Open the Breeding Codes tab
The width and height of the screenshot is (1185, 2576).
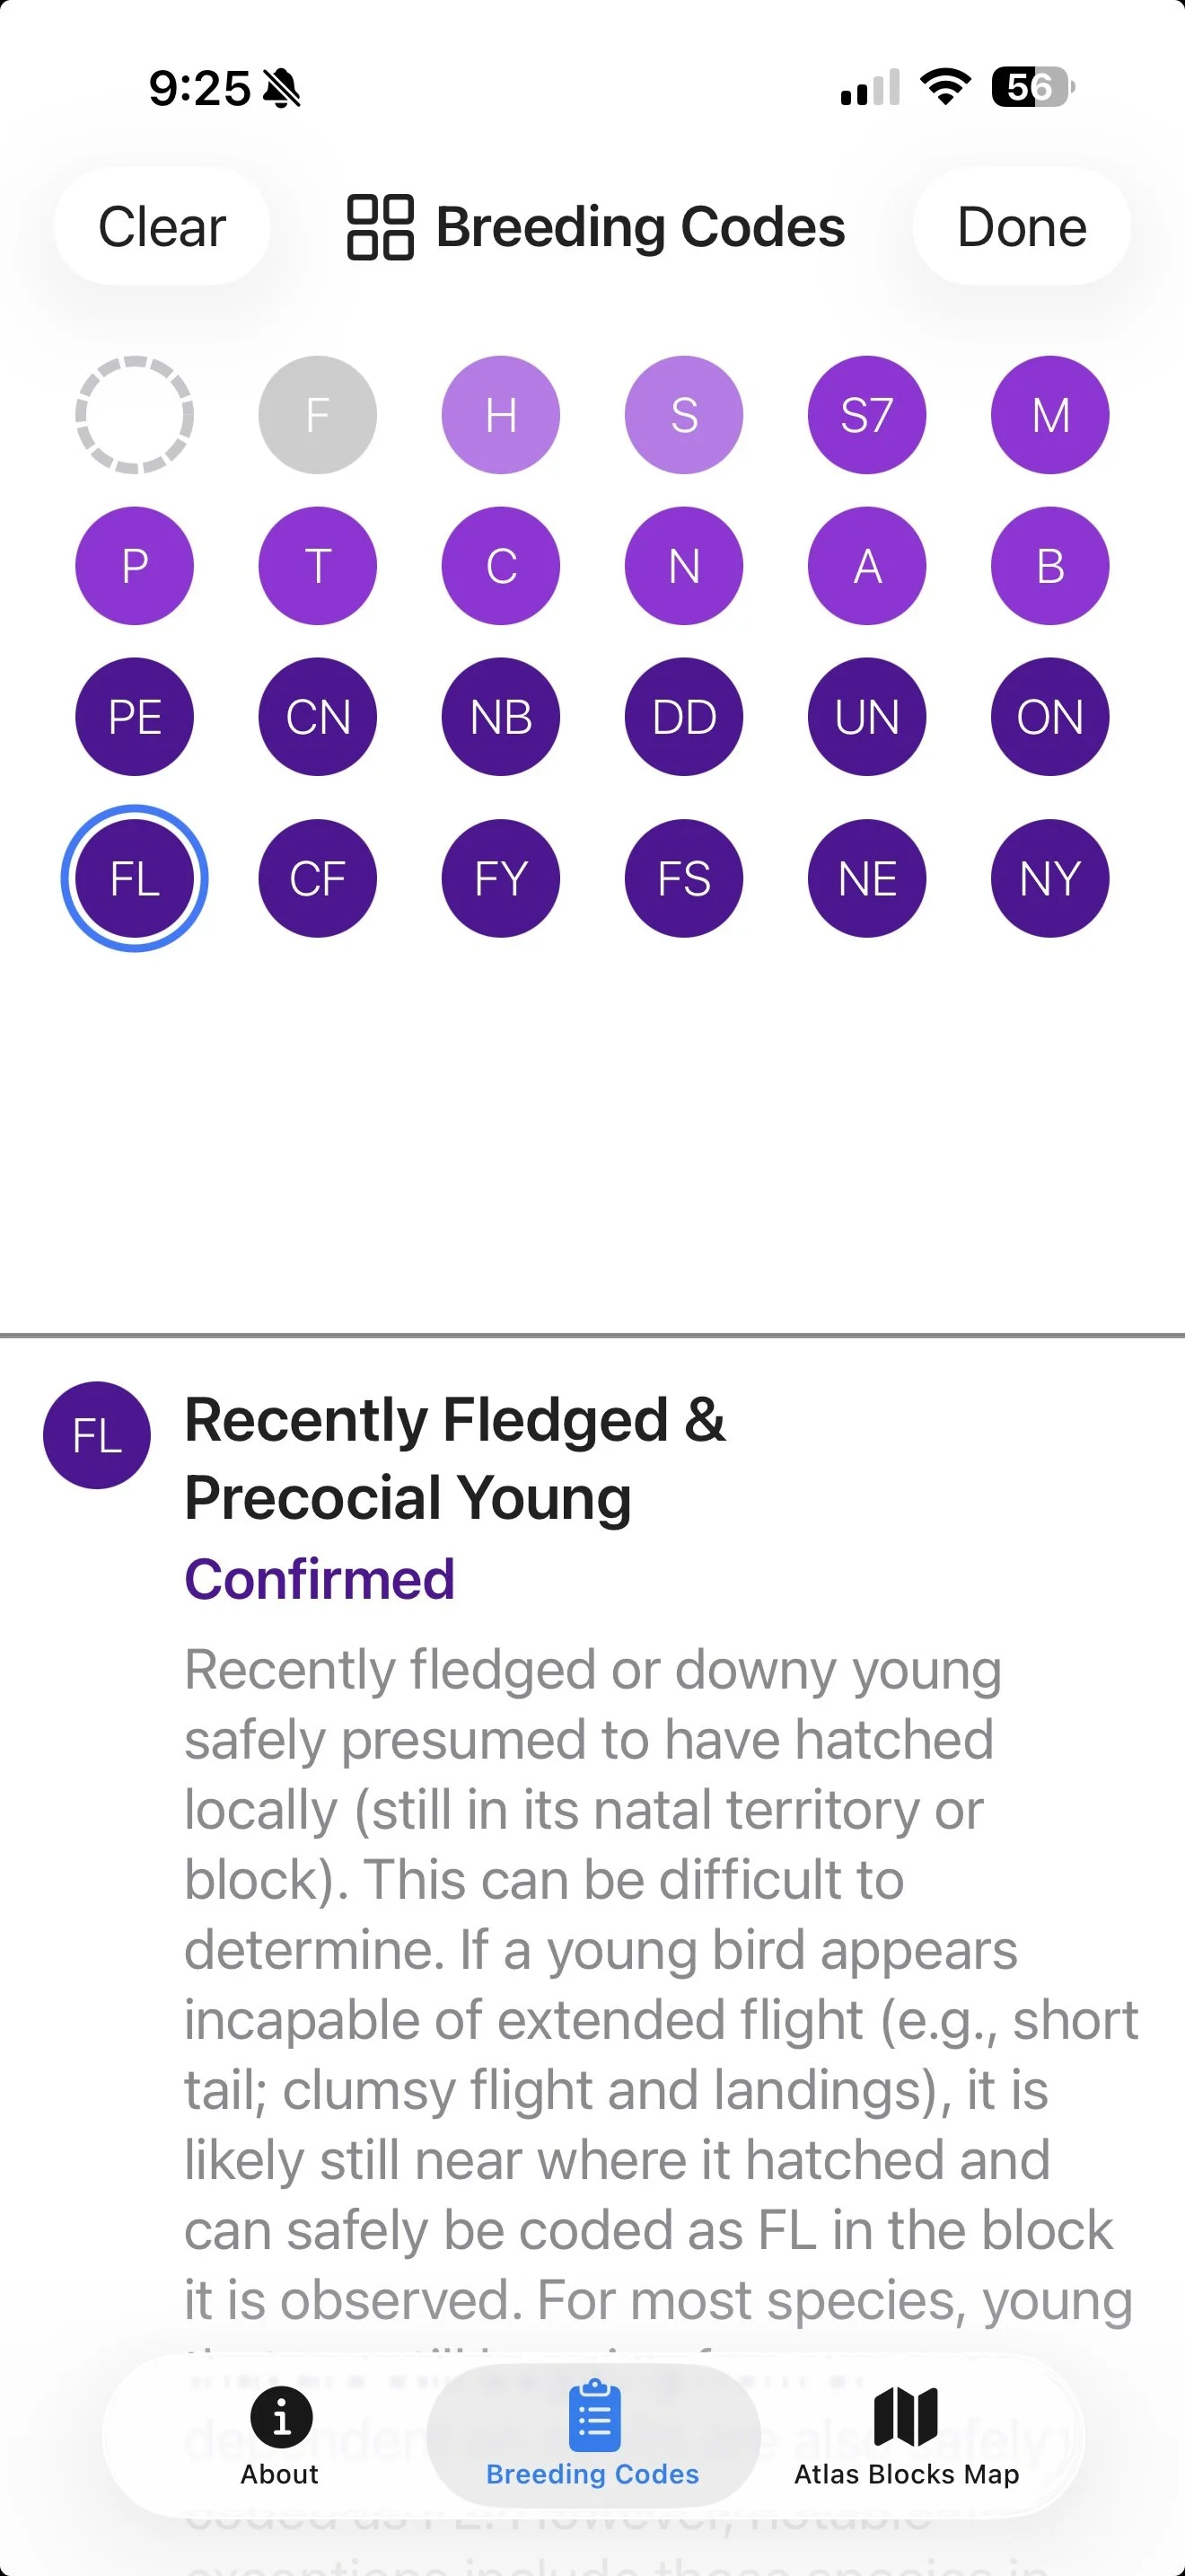coord(592,2436)
